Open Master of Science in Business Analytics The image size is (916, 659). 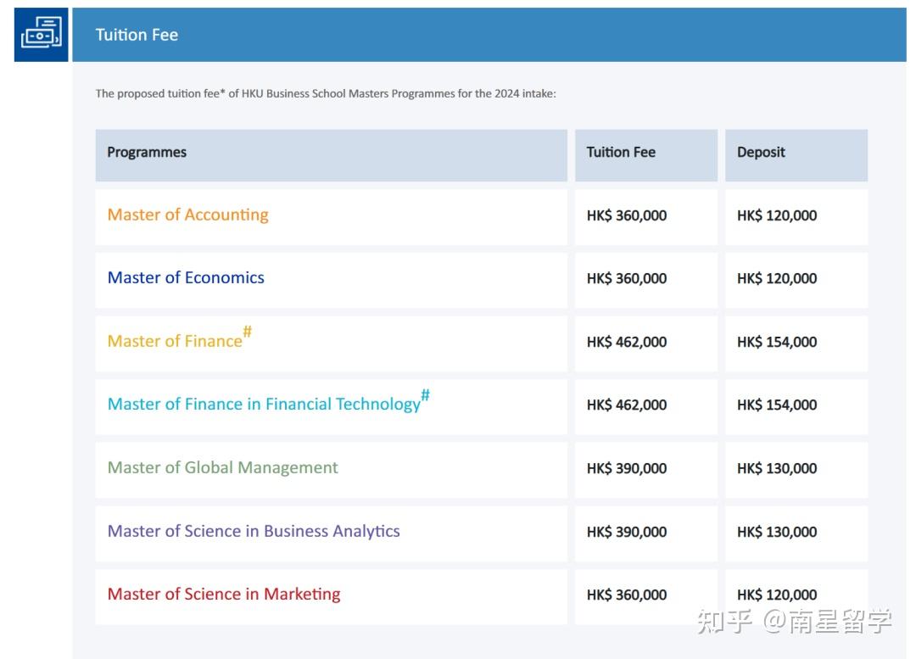click(x=254, y=531)
